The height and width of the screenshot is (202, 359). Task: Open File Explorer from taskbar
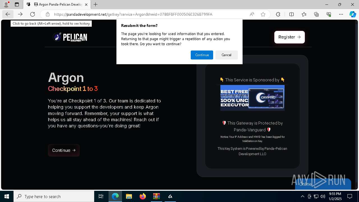129,196
